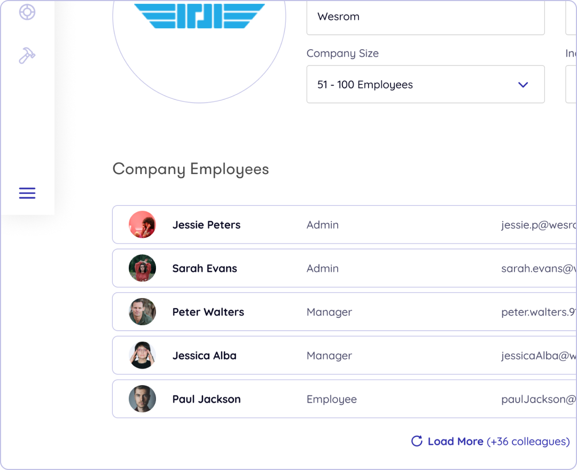577x470 pixels.
Task: Expand the Company Size dropdown chevron
Action: coord(523,84)
